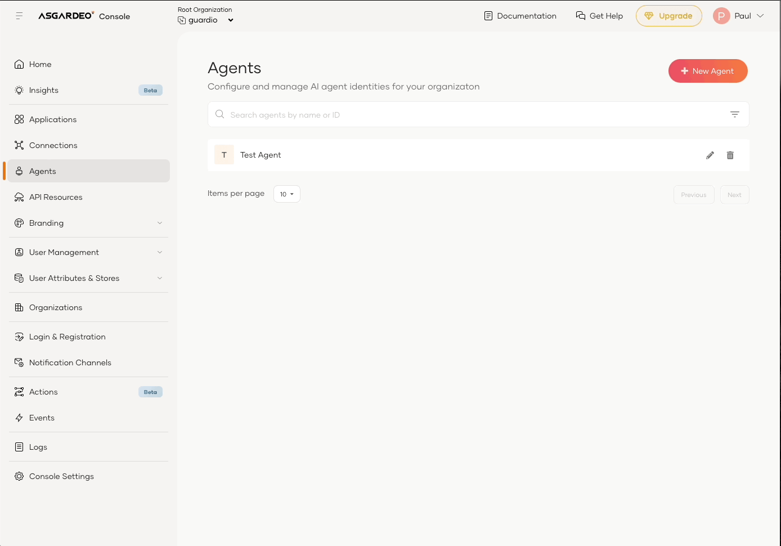Screen dimensions: 781x546
Task: Delete Test Agent using the trash icon
Action: (x=730, y=155)
